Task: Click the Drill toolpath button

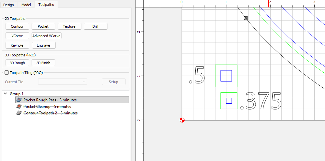Action: [x=95, y=26]
